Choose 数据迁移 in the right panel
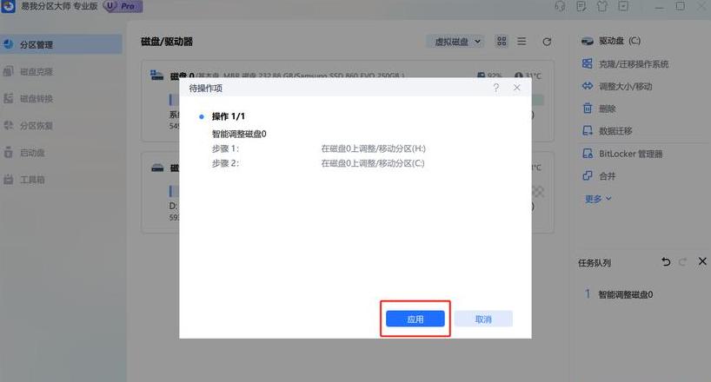 click(615, 131)
